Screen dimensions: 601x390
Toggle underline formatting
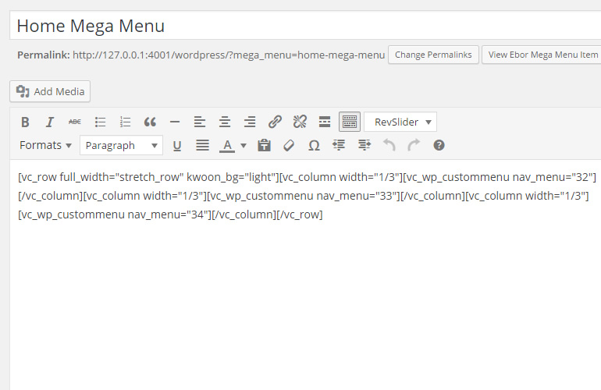(176, 146)
